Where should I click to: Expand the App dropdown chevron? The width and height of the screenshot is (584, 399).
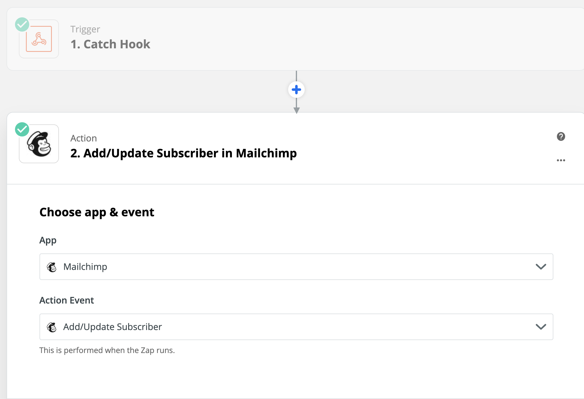pos(541,267)
